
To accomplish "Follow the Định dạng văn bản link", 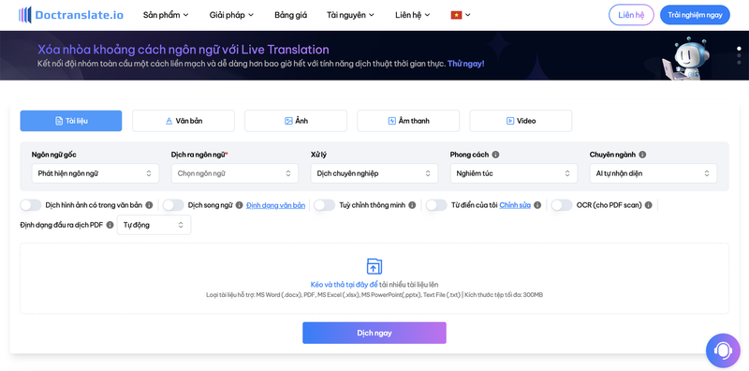I will 275,205.
